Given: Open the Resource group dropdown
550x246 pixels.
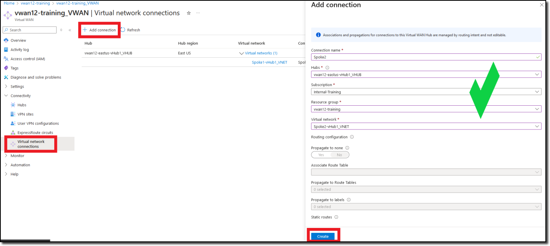Looking at the screenshot, I should coord(426,109).
